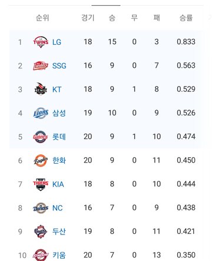Tap the KT Wiz team logo
Viewport: 212px width, 261px height.
tap(41, 89)
